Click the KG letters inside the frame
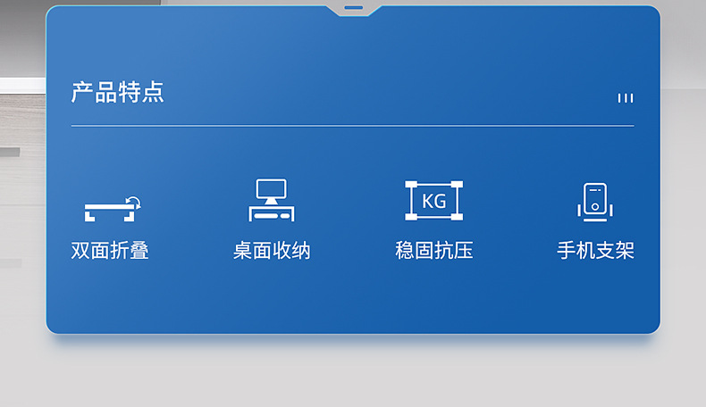 [434, 201]
